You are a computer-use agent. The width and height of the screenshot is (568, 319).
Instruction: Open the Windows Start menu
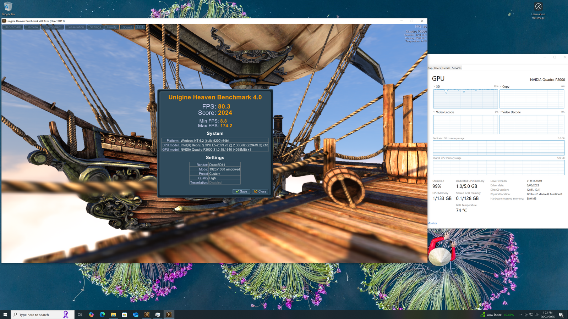pyautogui.click(x=5, y=314)
